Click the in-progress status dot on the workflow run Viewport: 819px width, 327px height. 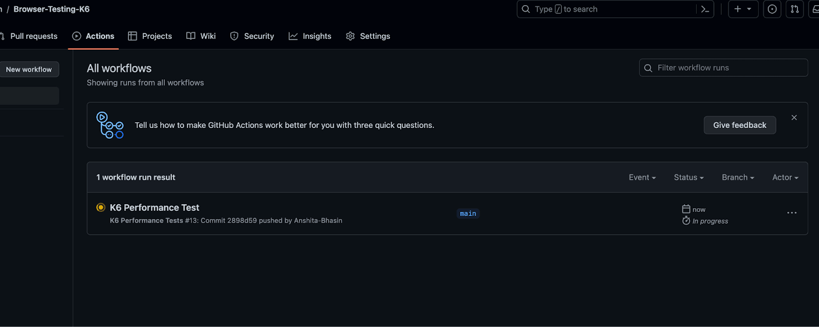101,207
